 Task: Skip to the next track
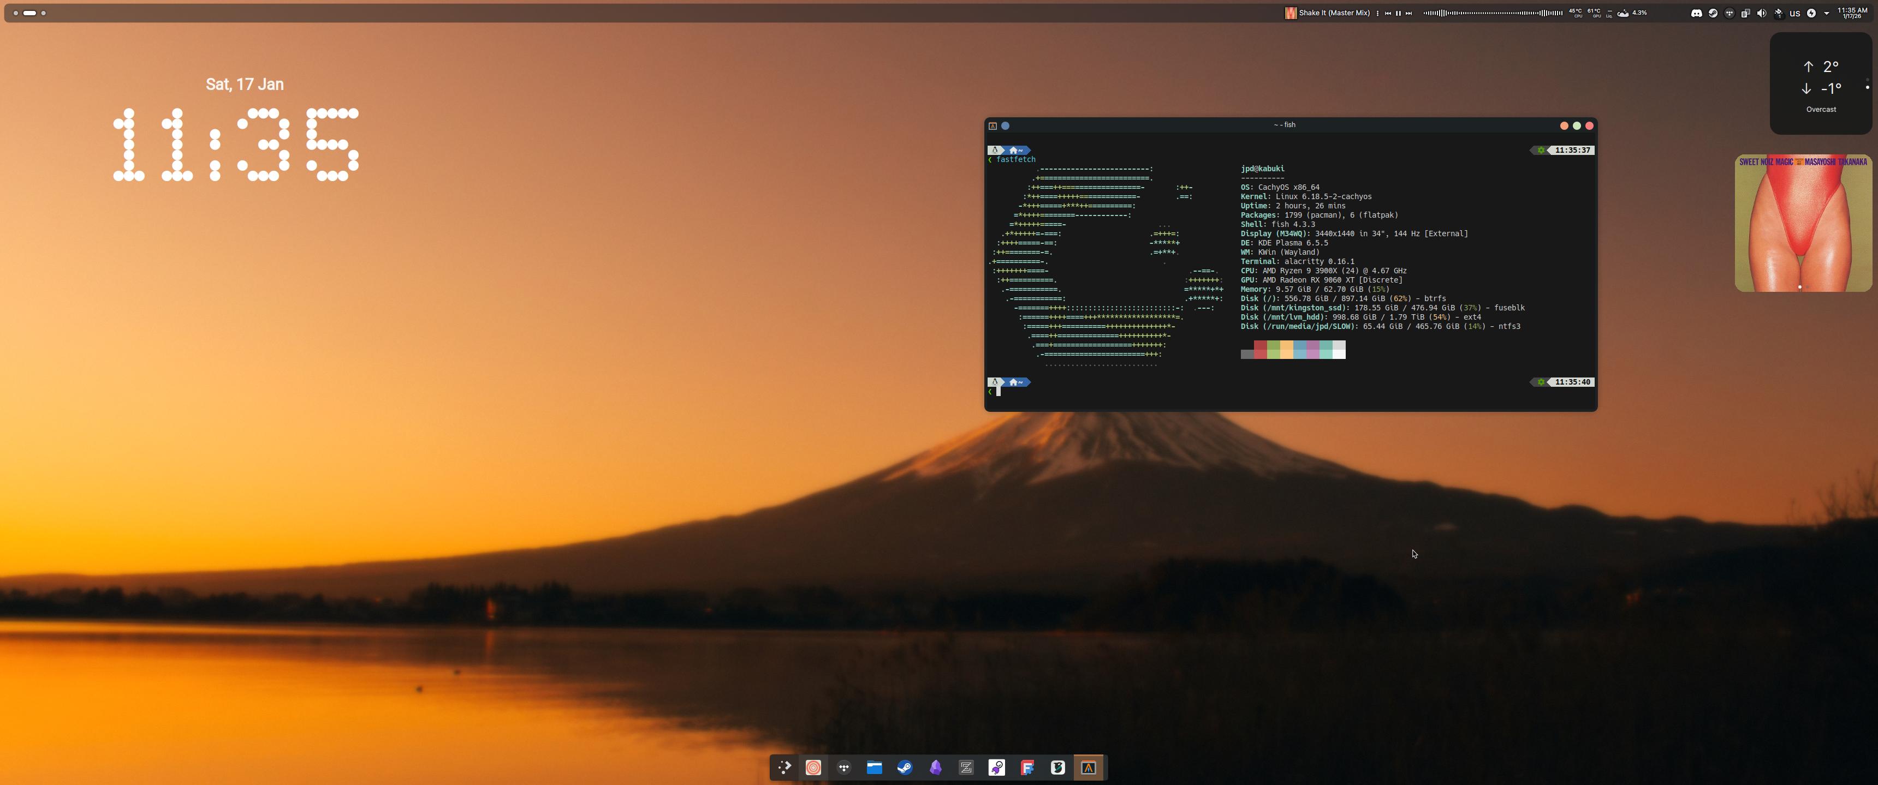pos(1408,13)
